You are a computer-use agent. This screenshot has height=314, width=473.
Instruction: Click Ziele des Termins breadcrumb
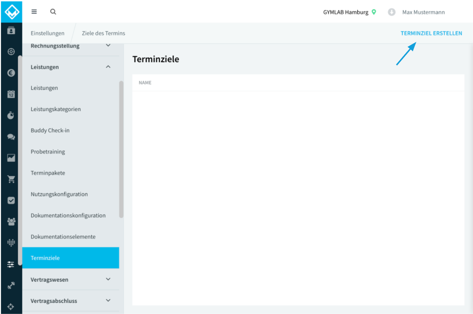[103, 33]
